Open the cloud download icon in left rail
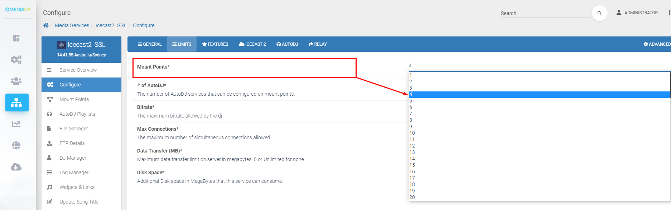Screen dimensions: 671x210 (x=16, y=167)
